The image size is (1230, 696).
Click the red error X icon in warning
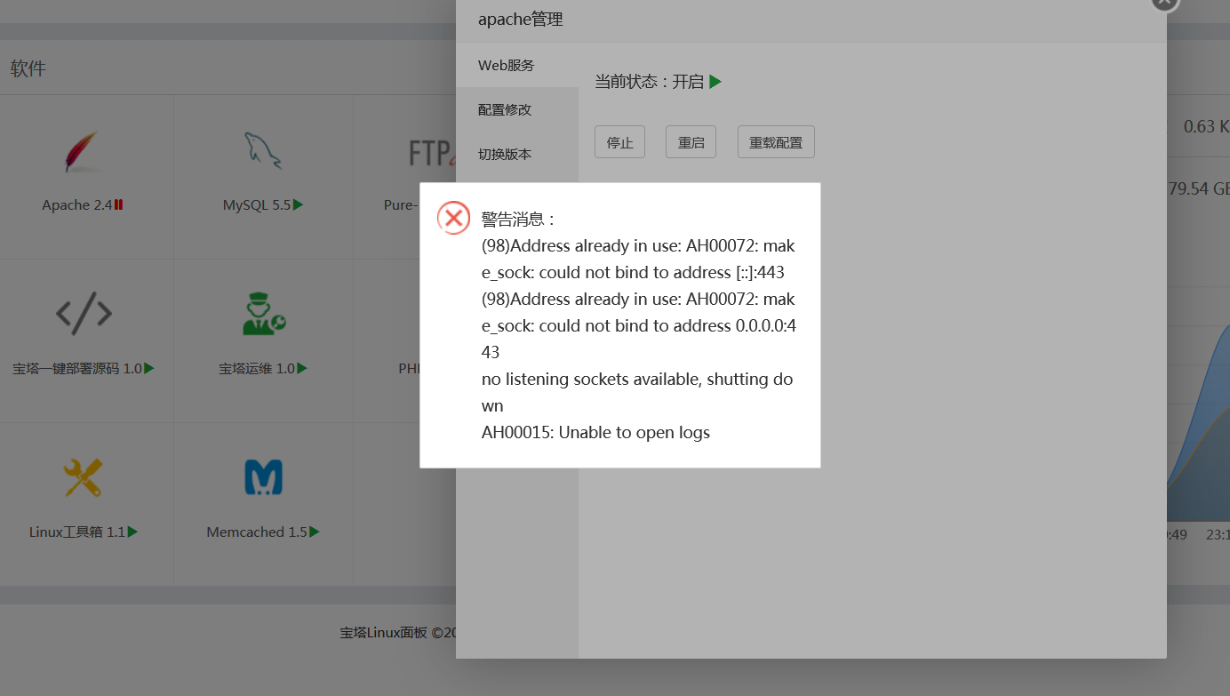453,218
